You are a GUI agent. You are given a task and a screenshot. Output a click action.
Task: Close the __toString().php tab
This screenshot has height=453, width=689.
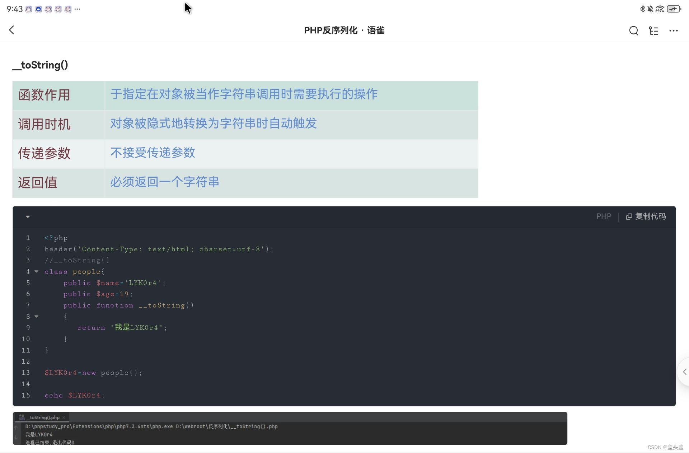coord(64,417)
